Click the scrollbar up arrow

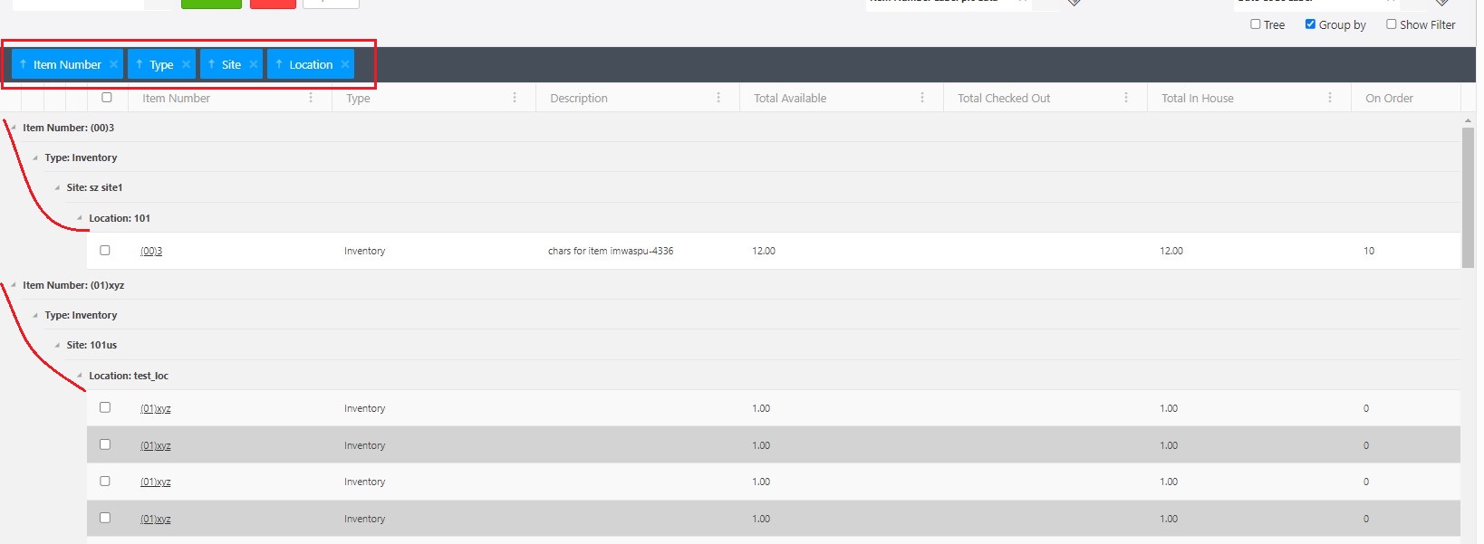tap(1469, 119)
